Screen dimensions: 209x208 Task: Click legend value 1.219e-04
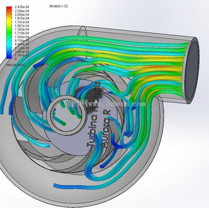22,33
